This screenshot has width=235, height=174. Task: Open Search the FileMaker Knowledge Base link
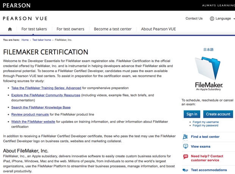(41, 108)
